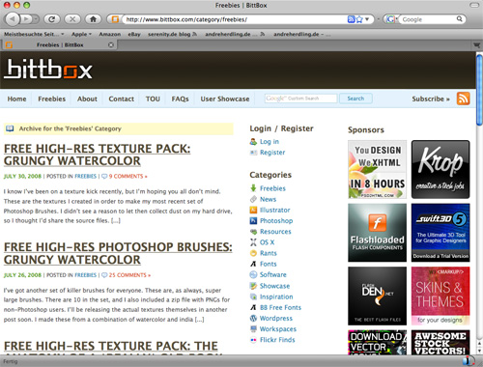Click the RSS feed icon in the address bar

point(351,19)
